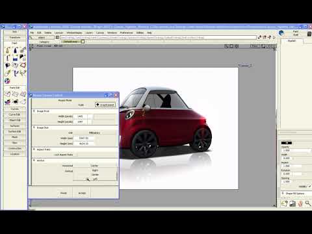Click the magnifier zoom icon
The height and width of the screenshot is (234, 312).
pos(308,203)
